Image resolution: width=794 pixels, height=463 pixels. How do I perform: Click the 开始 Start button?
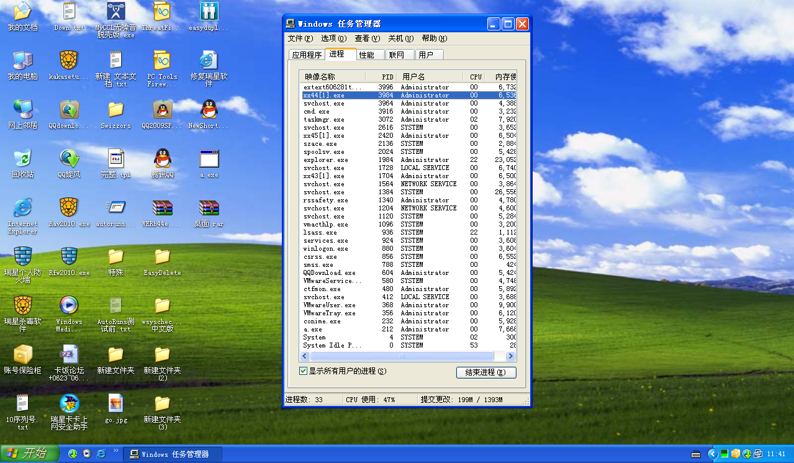[27, 454]
